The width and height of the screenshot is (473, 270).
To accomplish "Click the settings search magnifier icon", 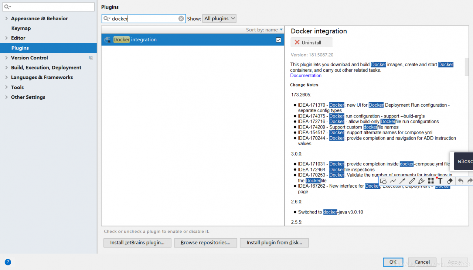I will click(x=7, y=7).
